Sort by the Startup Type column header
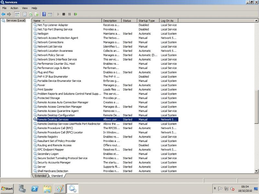This screenshot has width=259, height=194. pyautogui.click(x=148, y=21)
